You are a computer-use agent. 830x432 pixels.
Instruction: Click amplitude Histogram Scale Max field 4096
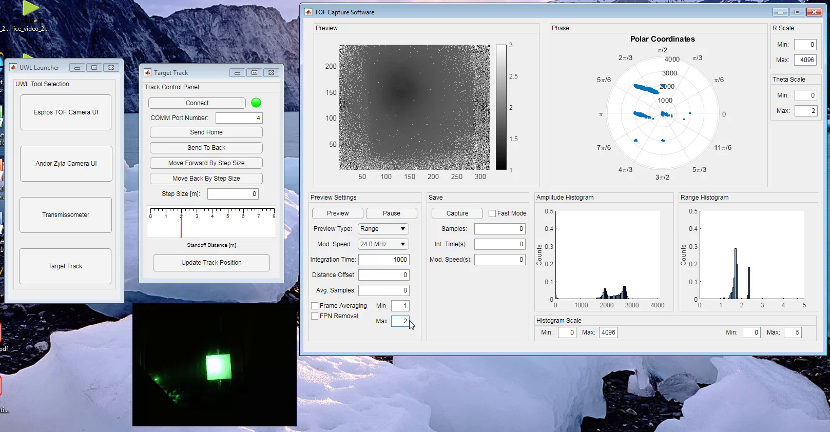tap(608, 332)
